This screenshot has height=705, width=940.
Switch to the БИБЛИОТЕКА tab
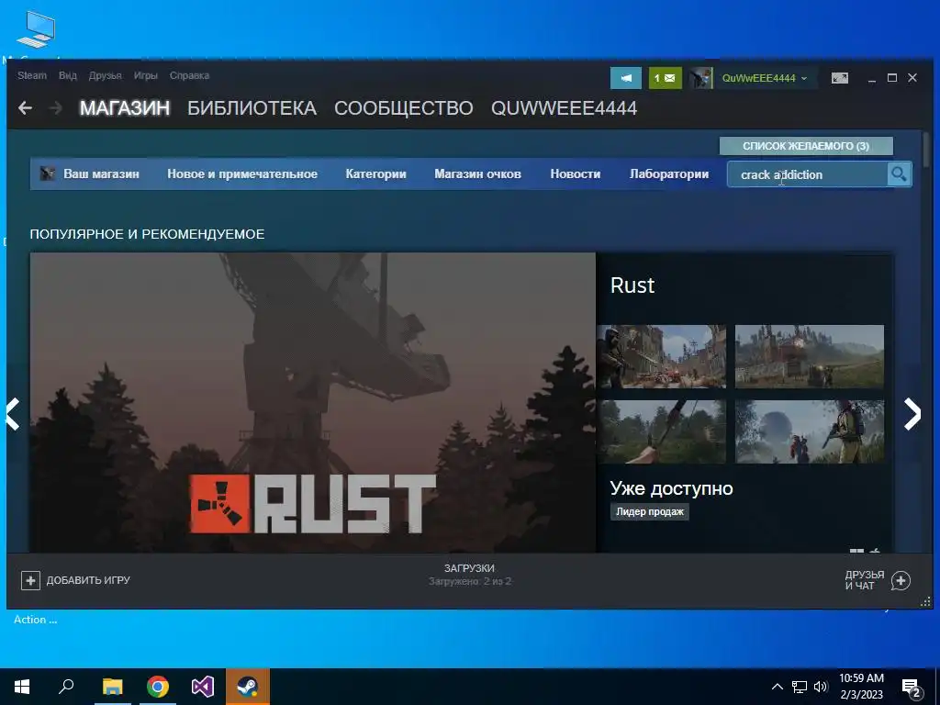tap(252, 108)
